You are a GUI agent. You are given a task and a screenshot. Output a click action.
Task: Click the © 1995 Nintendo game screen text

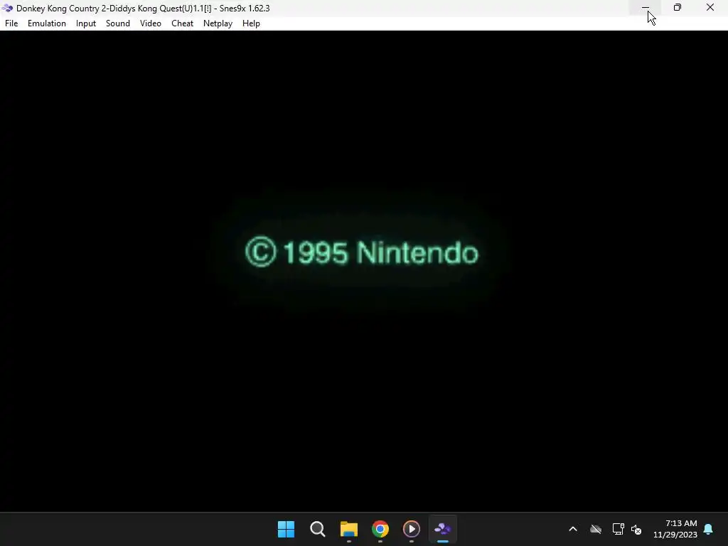click(362, 252)
